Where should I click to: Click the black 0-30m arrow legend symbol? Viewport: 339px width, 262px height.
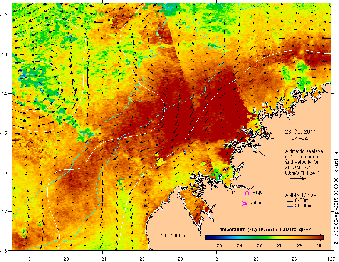coord(290,201)
